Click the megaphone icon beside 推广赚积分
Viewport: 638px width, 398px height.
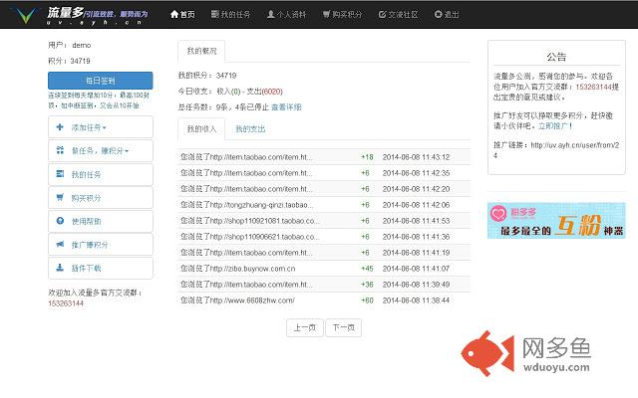[x=60, y=244]
